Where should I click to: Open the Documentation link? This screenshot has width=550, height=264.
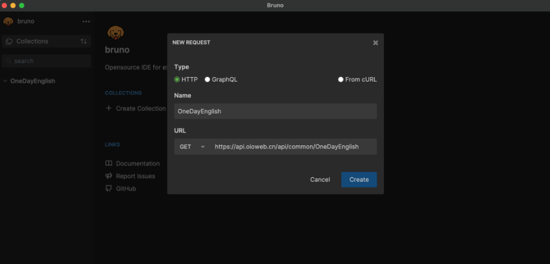pos(138,164)
